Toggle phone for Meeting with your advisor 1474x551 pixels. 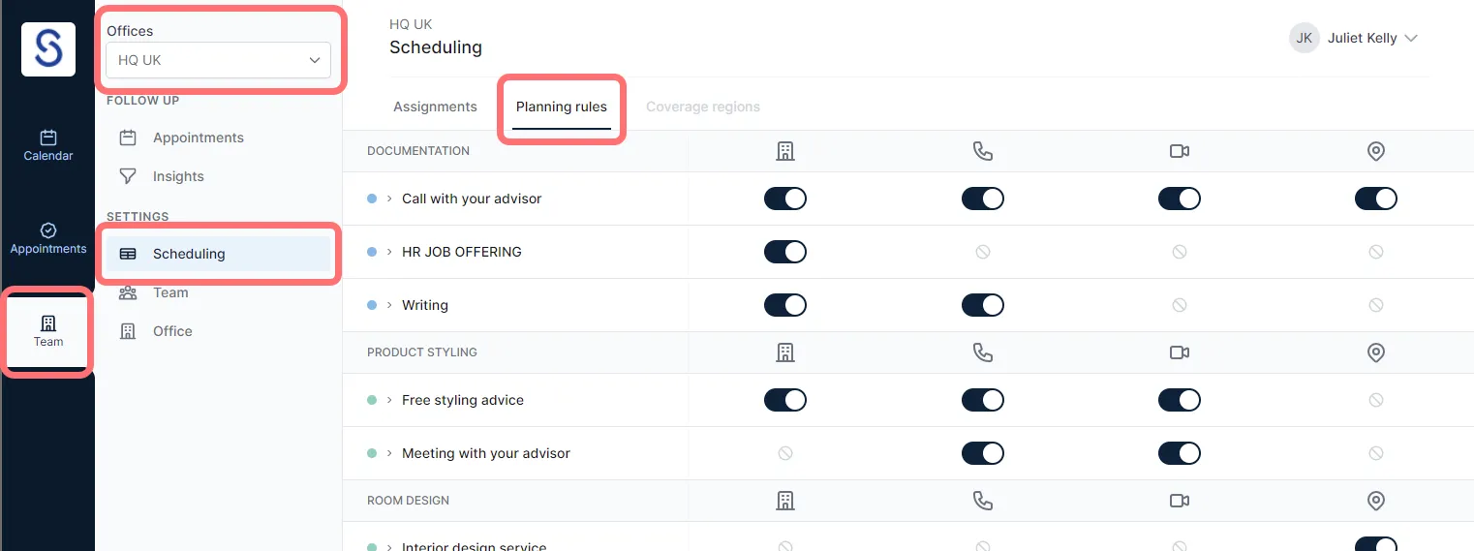pyautogui.click(x=983, y=453)
